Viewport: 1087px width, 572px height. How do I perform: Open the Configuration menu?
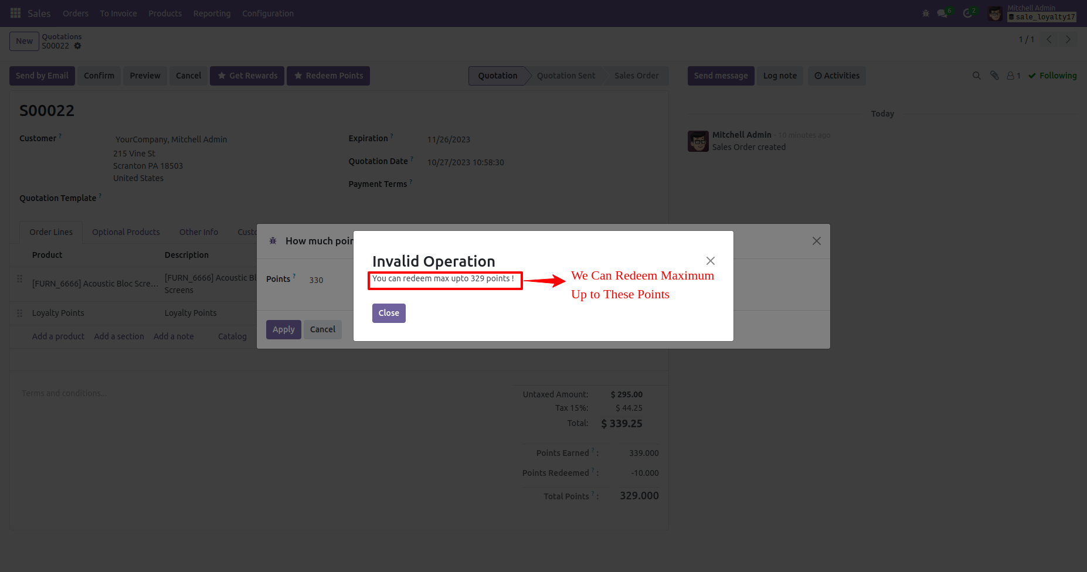pos(268,13)
